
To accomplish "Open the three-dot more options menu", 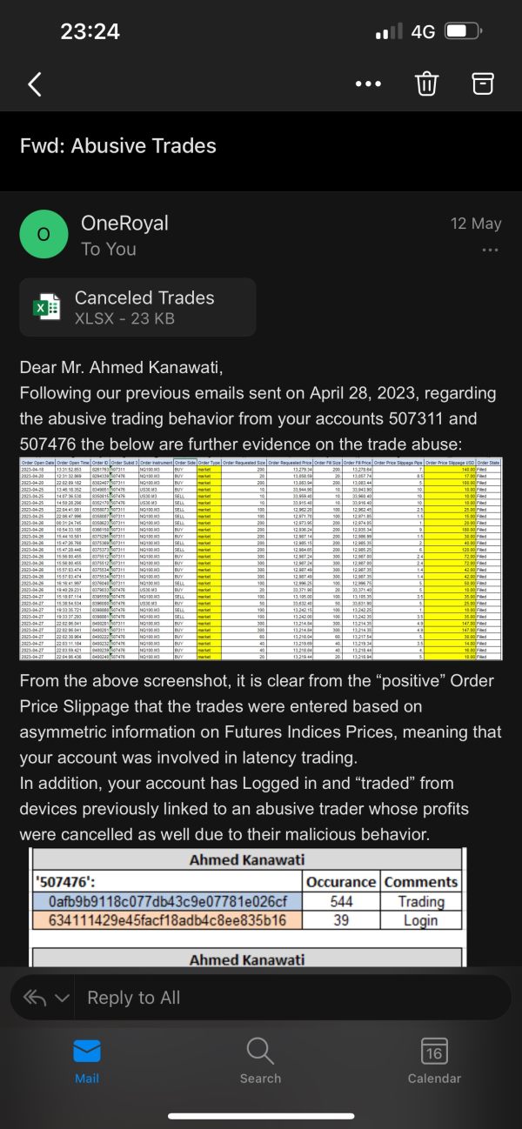I will (368, 84).
